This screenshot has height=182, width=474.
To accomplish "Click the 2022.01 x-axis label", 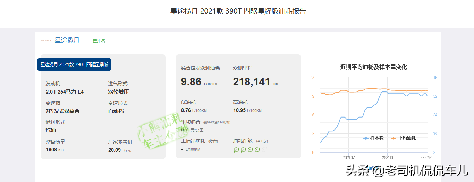I will (427, 157).
